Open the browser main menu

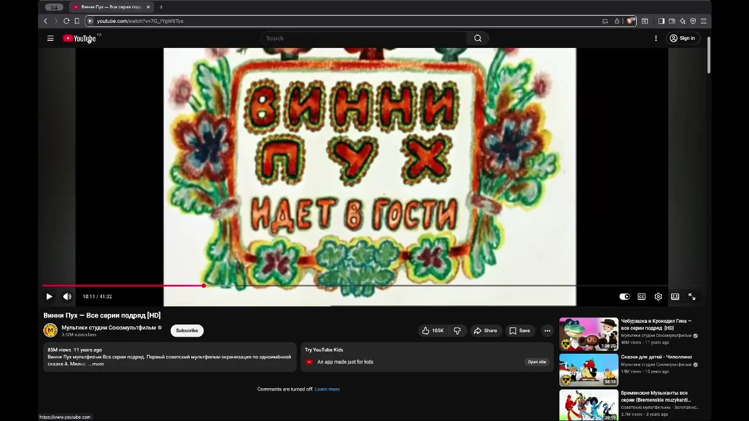703,21
